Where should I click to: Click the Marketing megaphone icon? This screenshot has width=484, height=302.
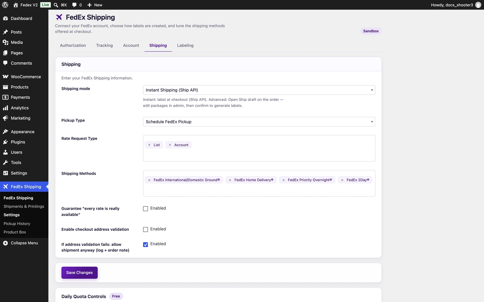tap(5, 118)
